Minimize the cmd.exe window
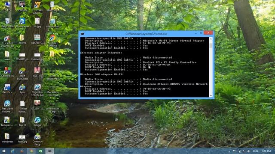This screenshot has width=275, height=154. click(x=196, y=33)
